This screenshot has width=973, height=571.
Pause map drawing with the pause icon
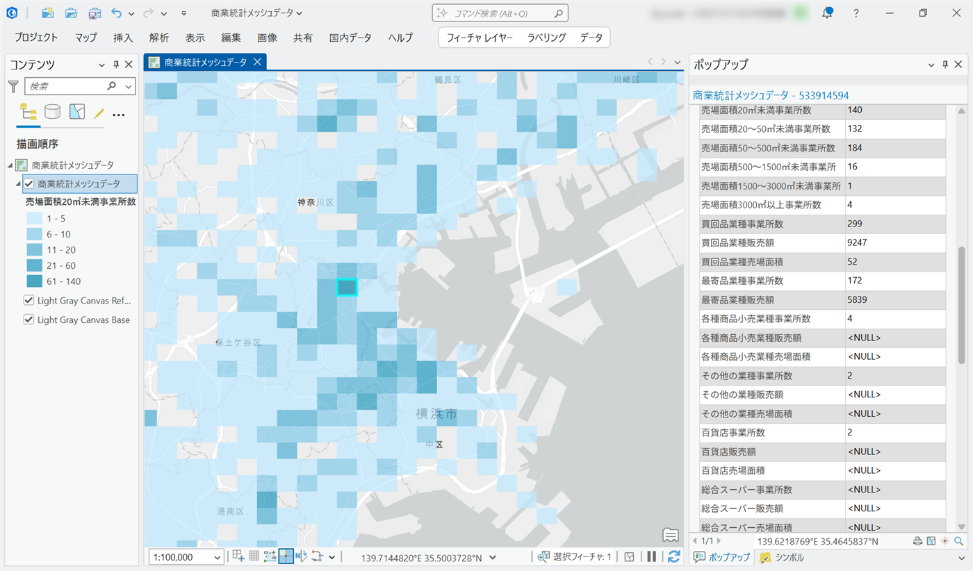652,556
